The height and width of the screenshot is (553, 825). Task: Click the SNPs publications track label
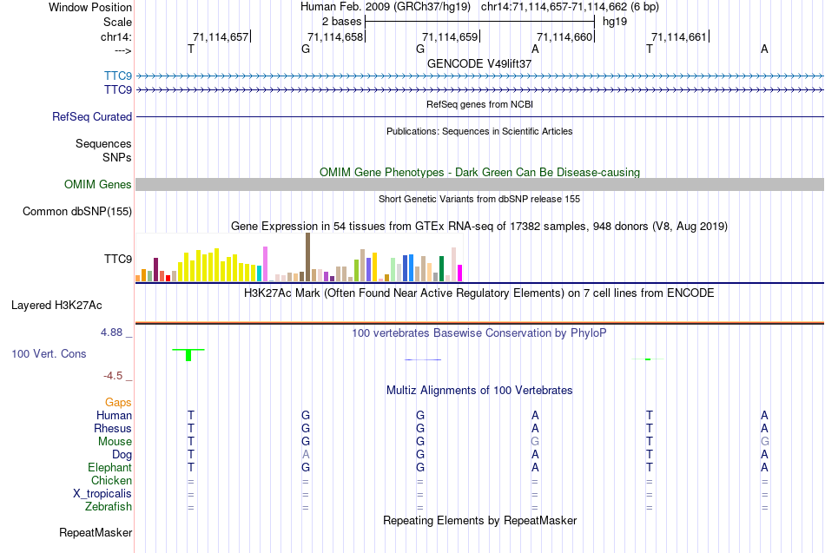(x=117, y=157)
